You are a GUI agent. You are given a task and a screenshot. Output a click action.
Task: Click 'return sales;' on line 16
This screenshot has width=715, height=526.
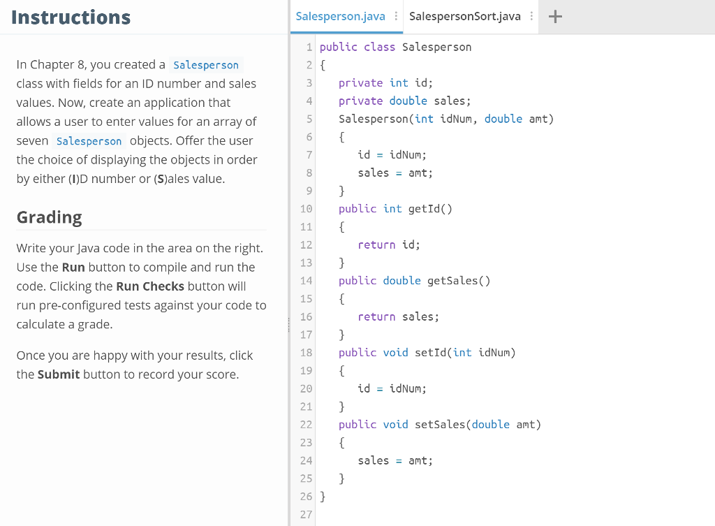click(399, 316)
